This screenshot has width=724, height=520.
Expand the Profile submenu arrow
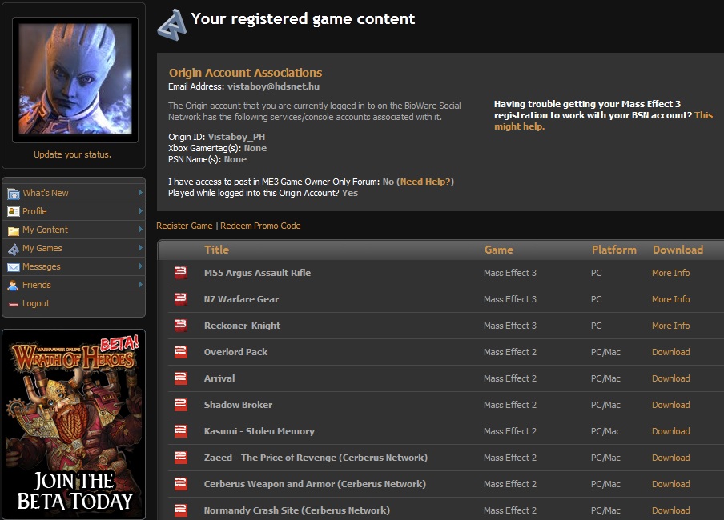click(x=140, y=211)
